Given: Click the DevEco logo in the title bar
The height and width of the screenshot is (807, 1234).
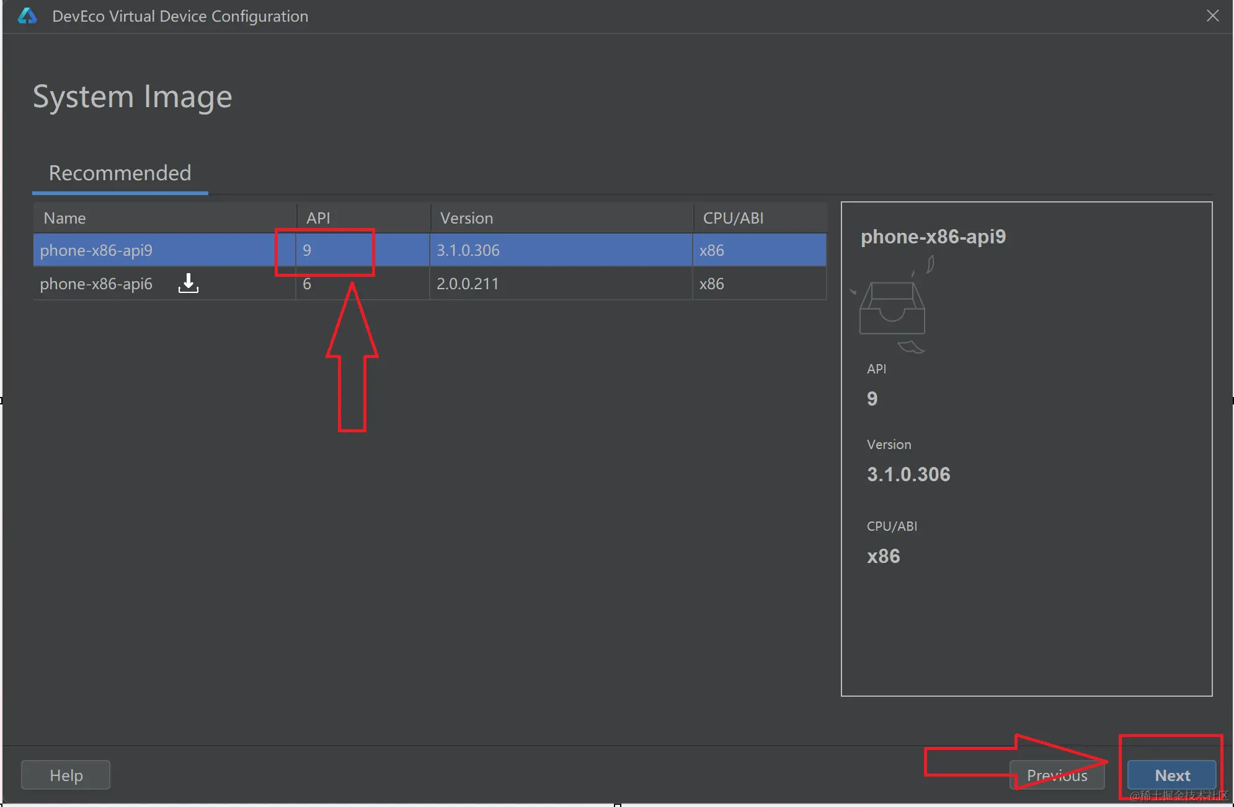Looking at the screenshot, I should [27, 16].
